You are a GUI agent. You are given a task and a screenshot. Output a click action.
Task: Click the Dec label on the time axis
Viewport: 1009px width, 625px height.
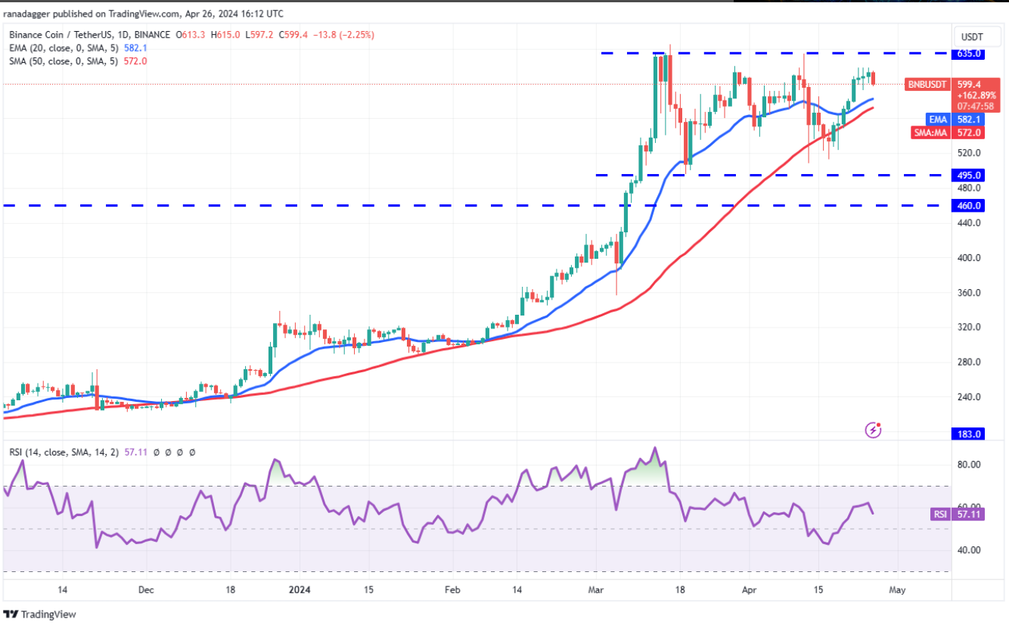tap(146, 589)
